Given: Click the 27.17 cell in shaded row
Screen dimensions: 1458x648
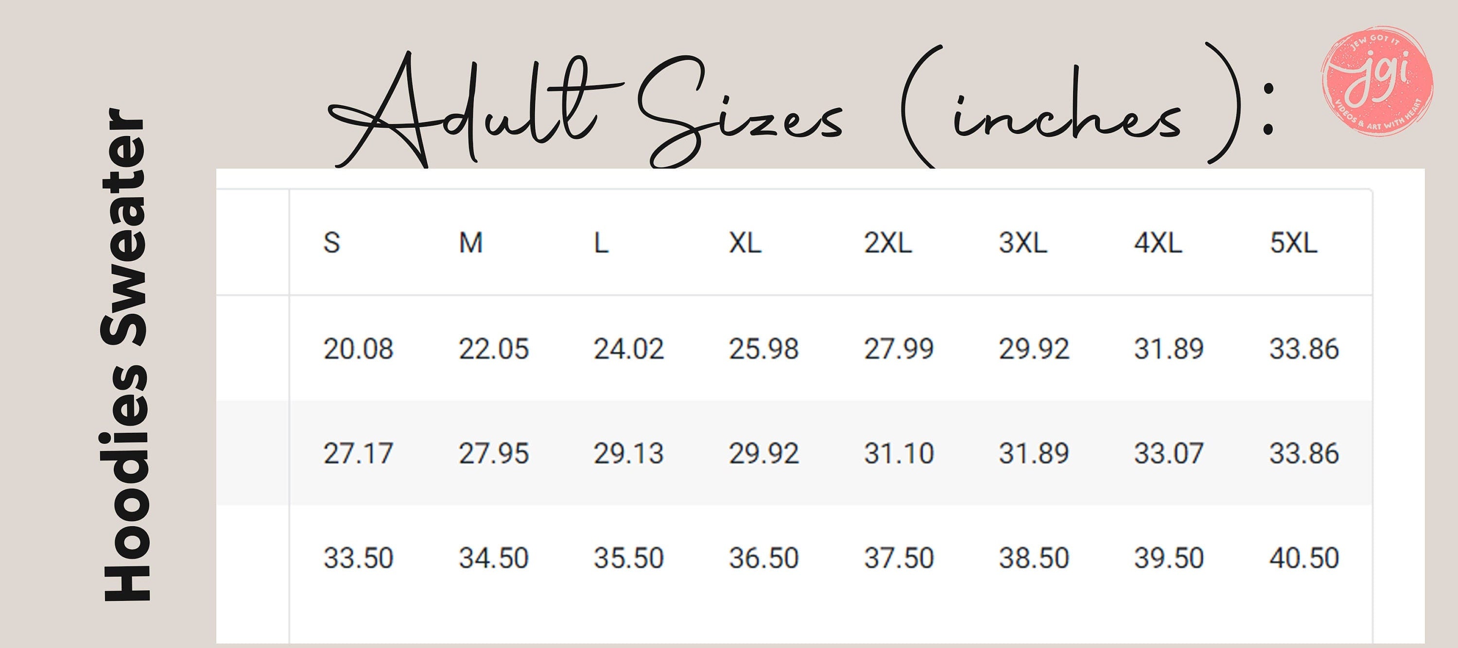Looking at the screenshot, I should pyautogui.click(x=358, y=454).
